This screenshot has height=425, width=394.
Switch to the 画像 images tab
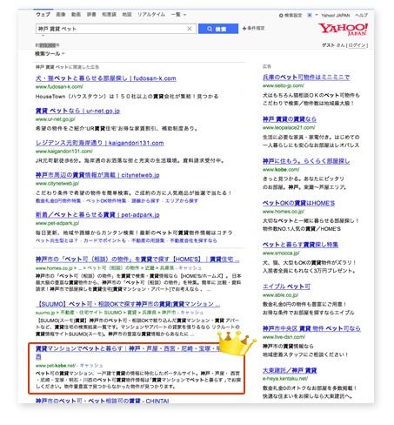[61, 14]
